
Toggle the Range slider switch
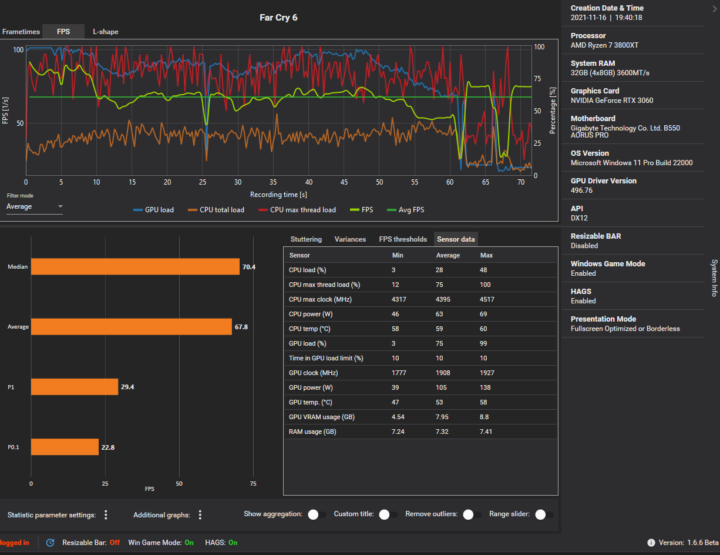pyautogui.click(x=544, y=515)
